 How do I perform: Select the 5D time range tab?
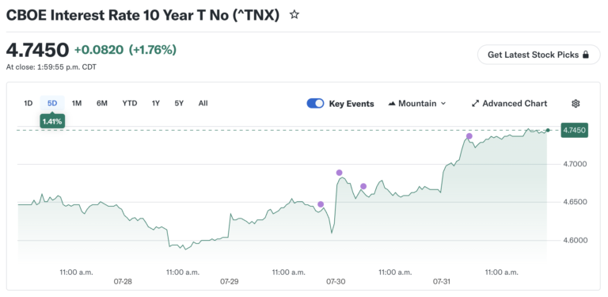tap(52, 104)
